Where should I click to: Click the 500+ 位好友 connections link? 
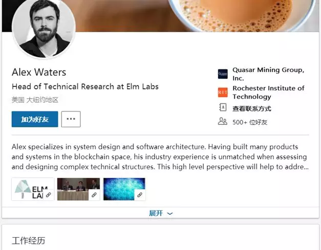click(250, 122)
